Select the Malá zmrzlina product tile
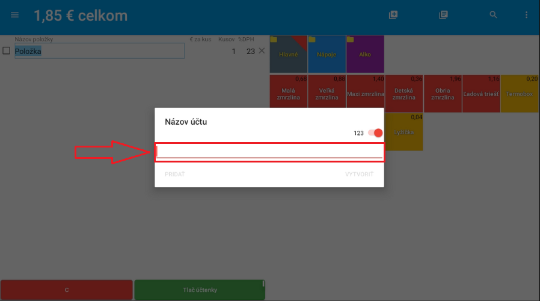The image size is (540, 301). (x=288, y=94)
